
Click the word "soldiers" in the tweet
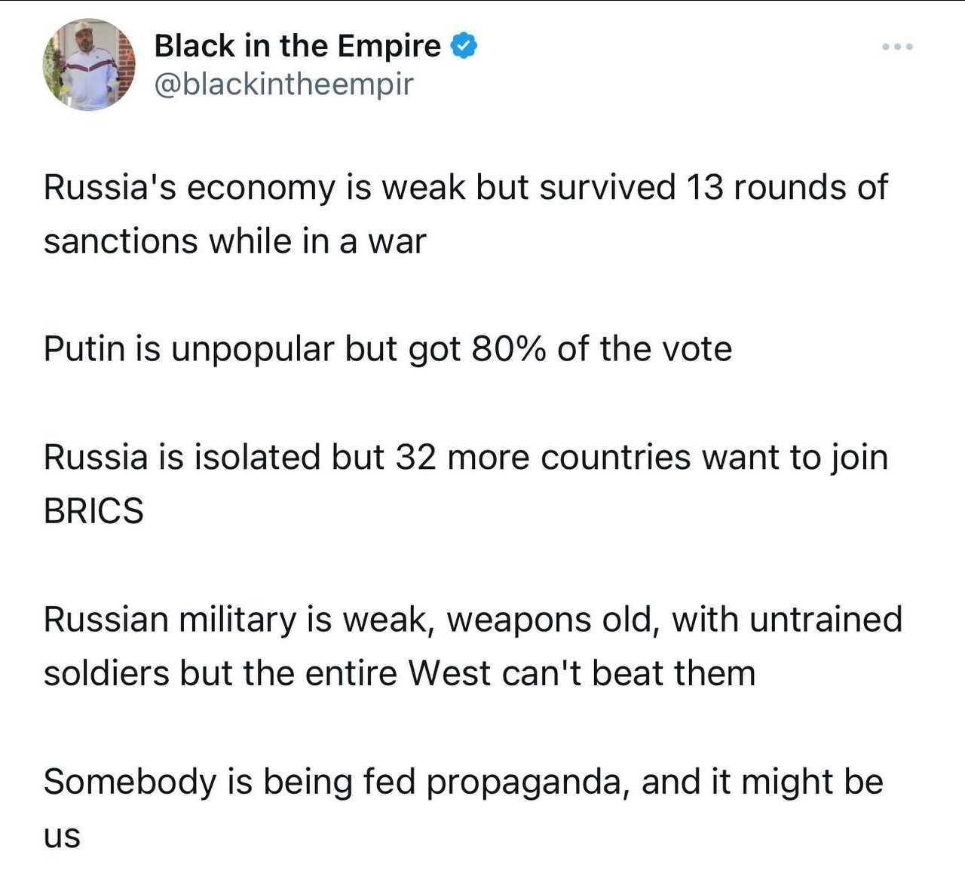pos(106,674)
